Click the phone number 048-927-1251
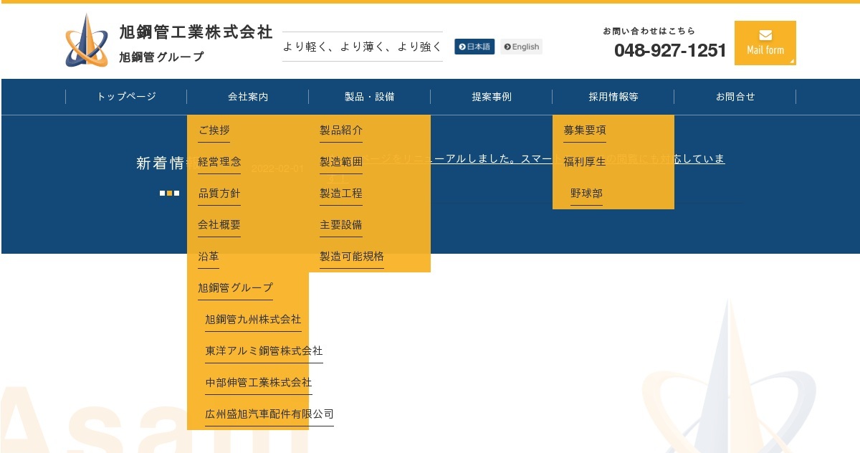The image size is (860, 453). pyautogui.click(x=670, y=50)
